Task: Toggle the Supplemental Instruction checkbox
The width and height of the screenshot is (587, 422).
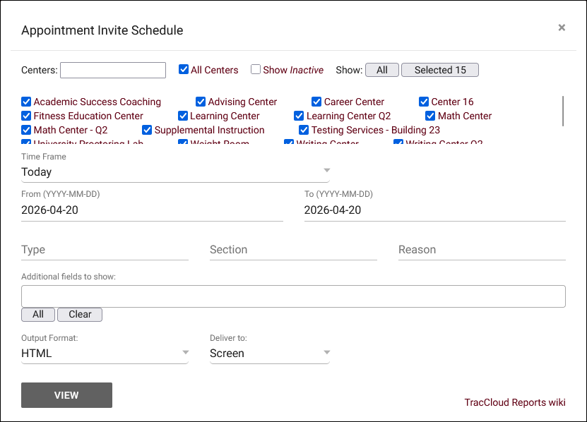Action: tap(147, 130)
